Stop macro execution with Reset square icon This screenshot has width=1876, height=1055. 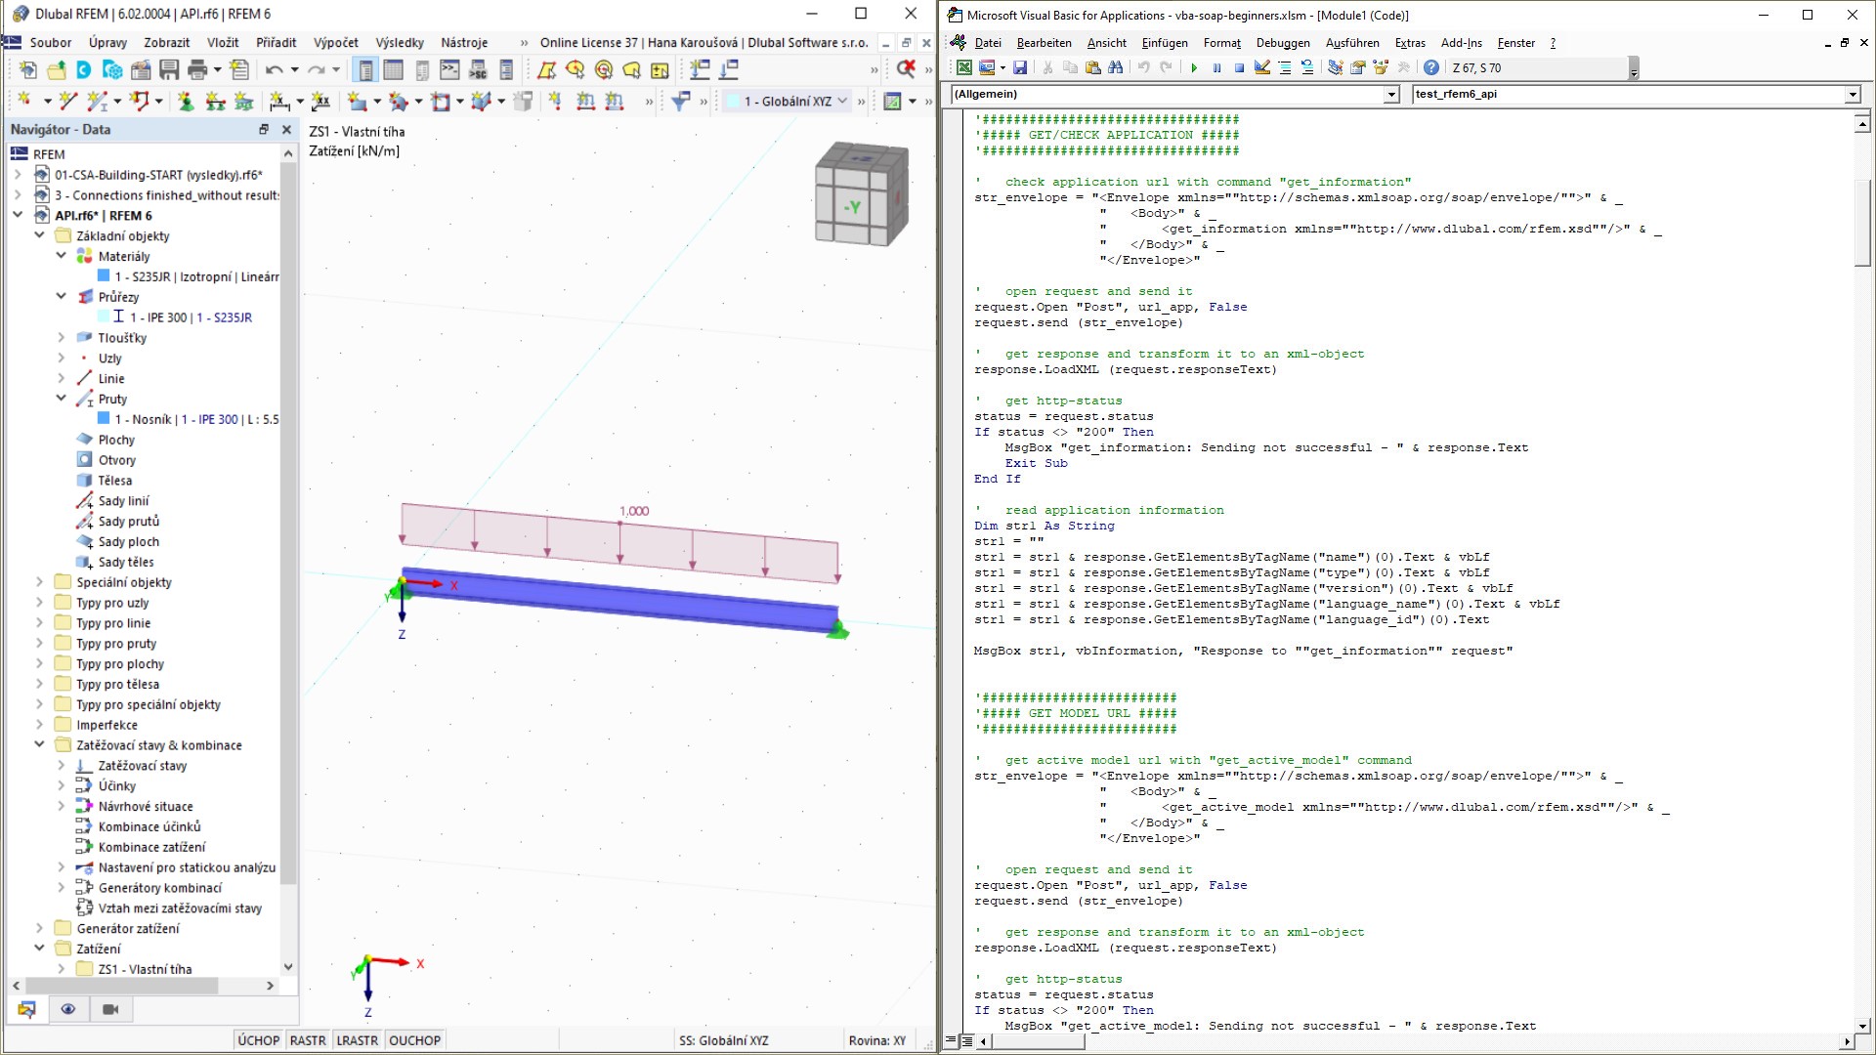tap(1239, 68)
